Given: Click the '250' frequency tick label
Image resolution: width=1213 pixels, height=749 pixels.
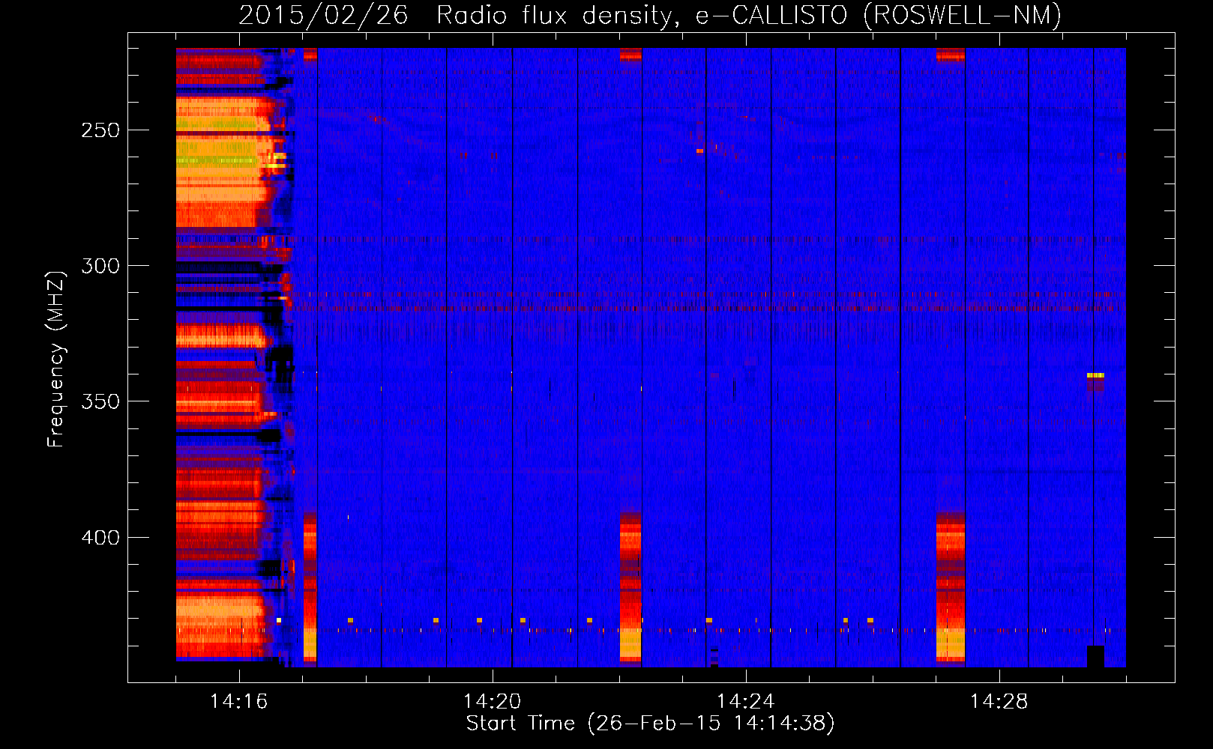Looking at the screenshot, I should click(100, 130).
